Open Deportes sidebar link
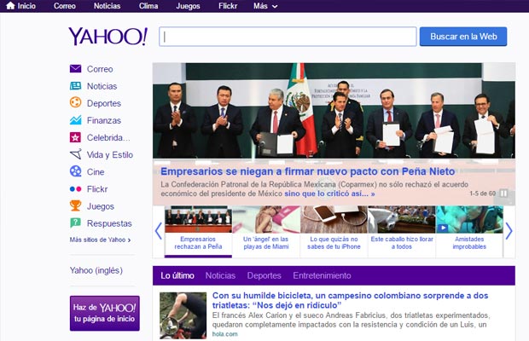The height and width of the screenshot is (341, 529). (x=104, y=103)
